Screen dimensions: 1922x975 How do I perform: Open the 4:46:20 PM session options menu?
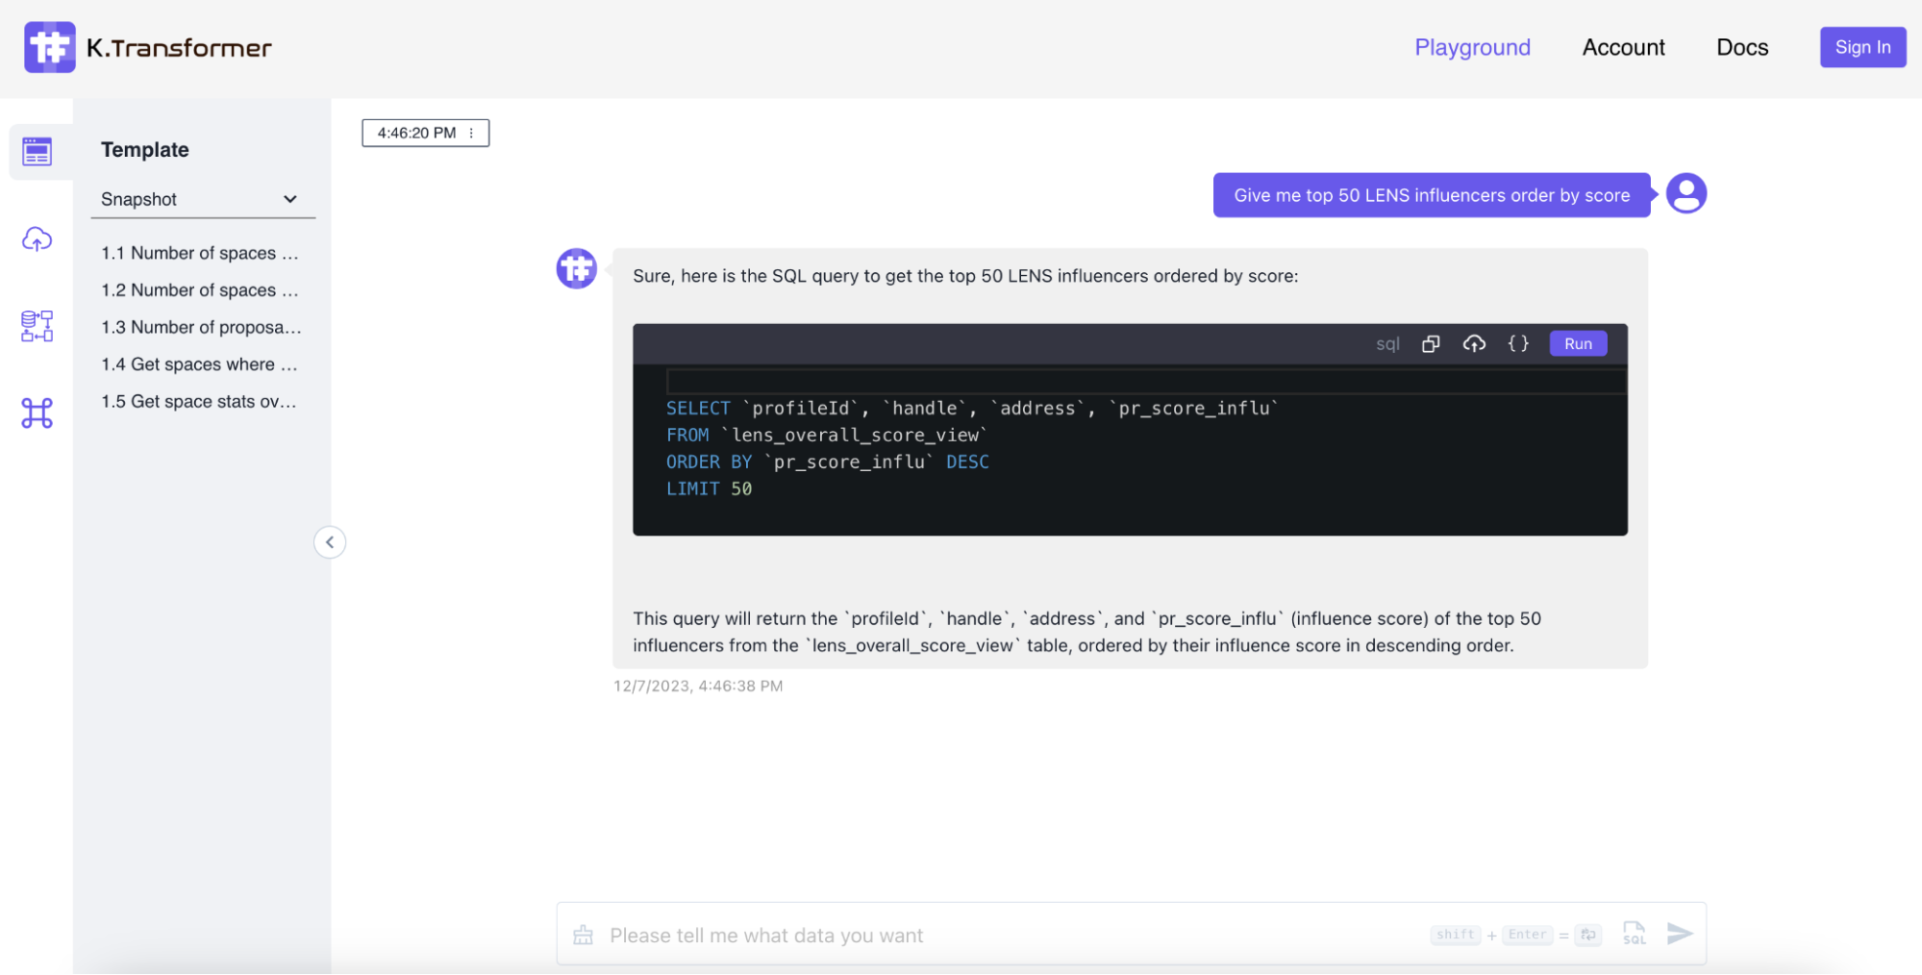[x=471, y=133]
